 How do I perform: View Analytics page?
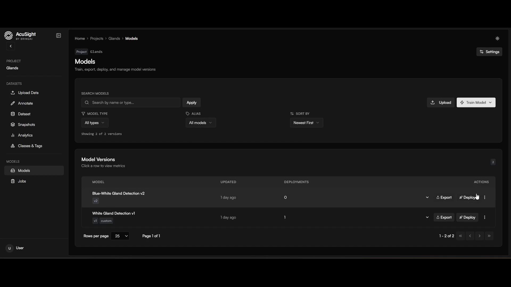[34, 135]
